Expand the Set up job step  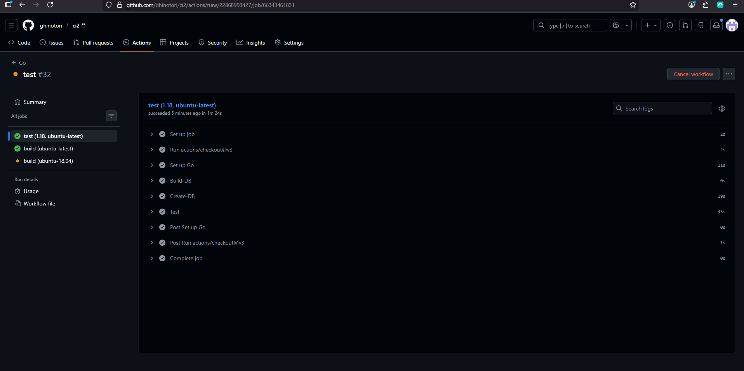coord(437,134)
